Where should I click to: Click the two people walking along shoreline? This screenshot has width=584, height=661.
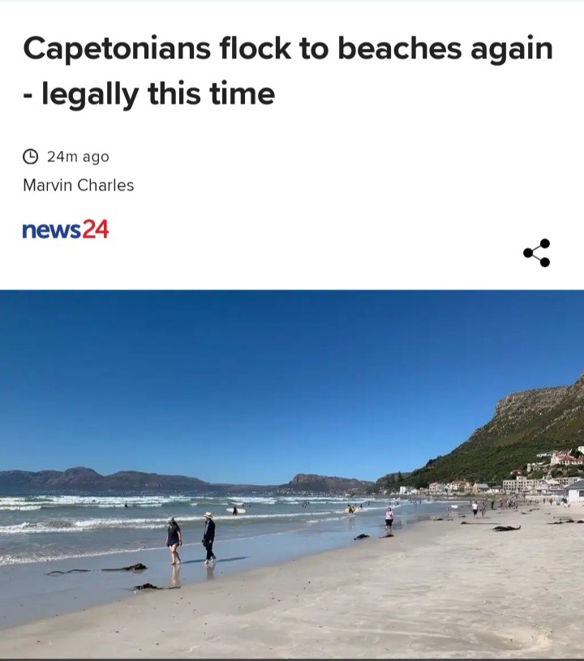[191, 538]
